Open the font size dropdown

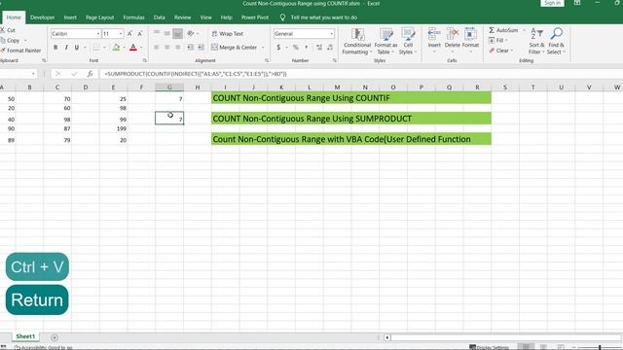(x=121, y=34)
